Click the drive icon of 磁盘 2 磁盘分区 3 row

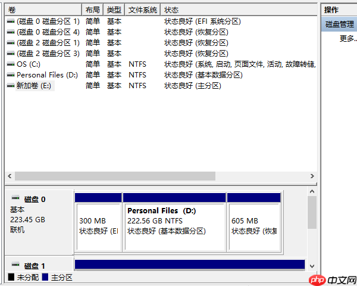(x=11, y=54)
